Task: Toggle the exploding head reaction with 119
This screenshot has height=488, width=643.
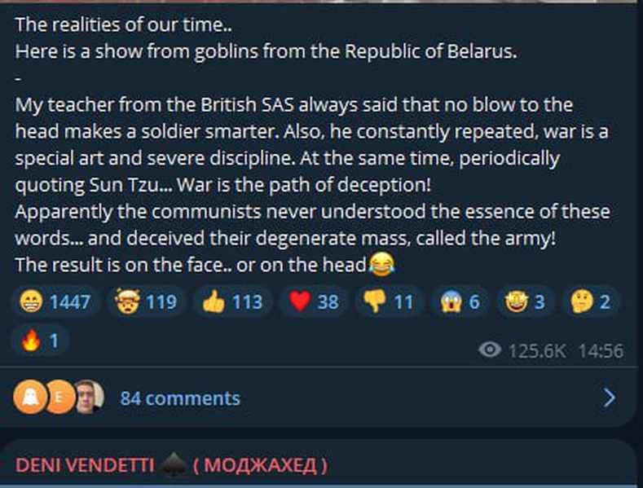Action: click(145, 302)
